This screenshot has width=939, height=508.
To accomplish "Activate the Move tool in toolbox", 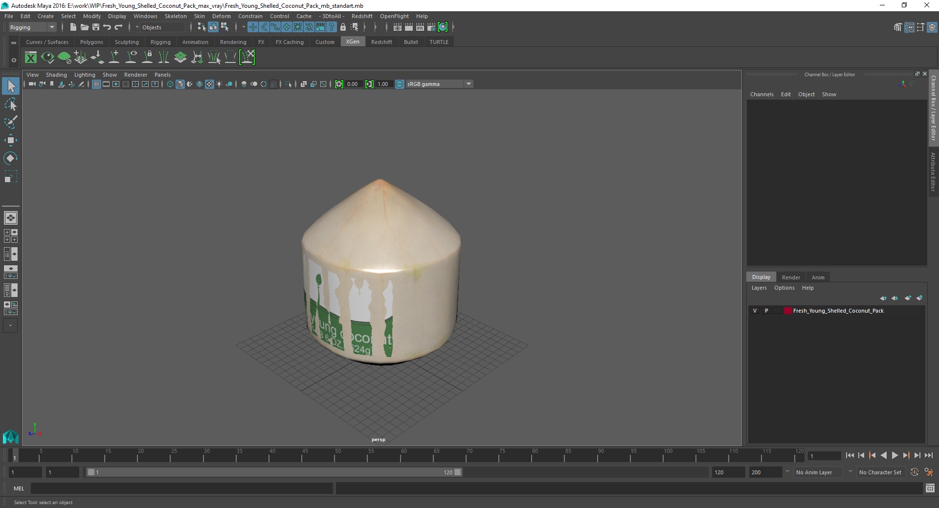I will [10, 140].
